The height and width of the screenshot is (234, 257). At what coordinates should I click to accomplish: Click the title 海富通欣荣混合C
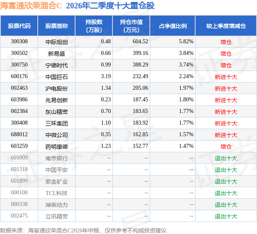(x=31, y=6)
